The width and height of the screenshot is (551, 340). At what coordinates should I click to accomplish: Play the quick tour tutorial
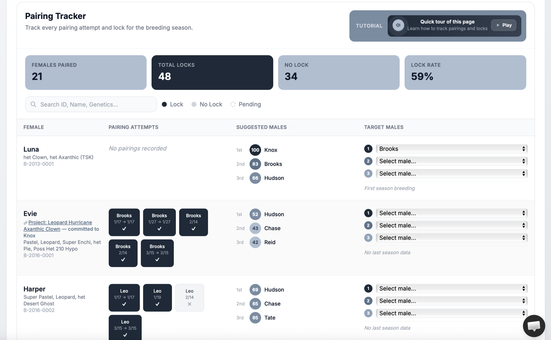coord(504,25)
